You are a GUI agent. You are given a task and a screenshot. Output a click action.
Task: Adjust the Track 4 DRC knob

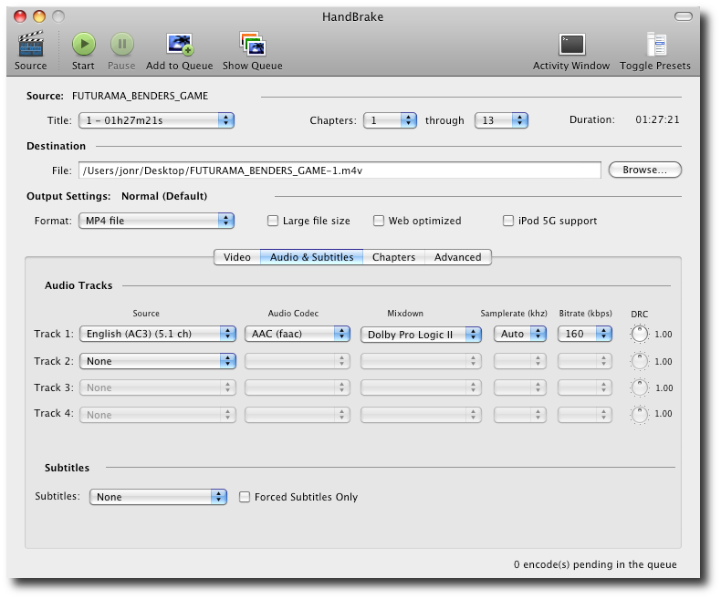coord(639,414)
